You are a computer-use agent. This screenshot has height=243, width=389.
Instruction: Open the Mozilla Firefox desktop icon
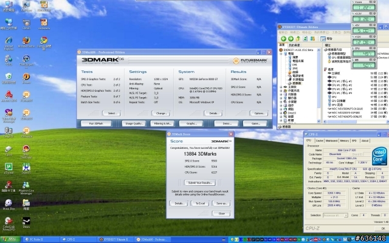click(26, 42)
